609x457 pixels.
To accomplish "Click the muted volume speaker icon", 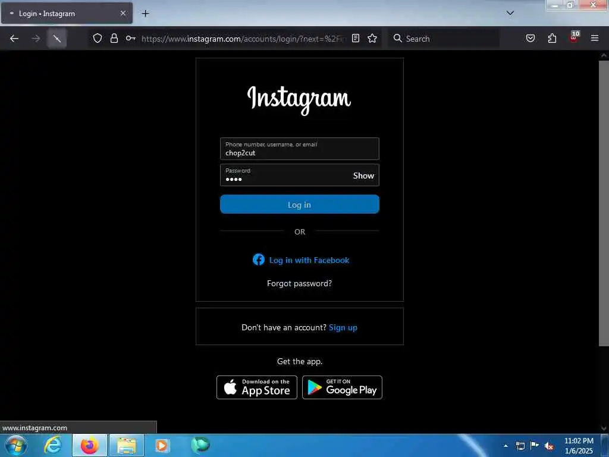I will (549, 446).
